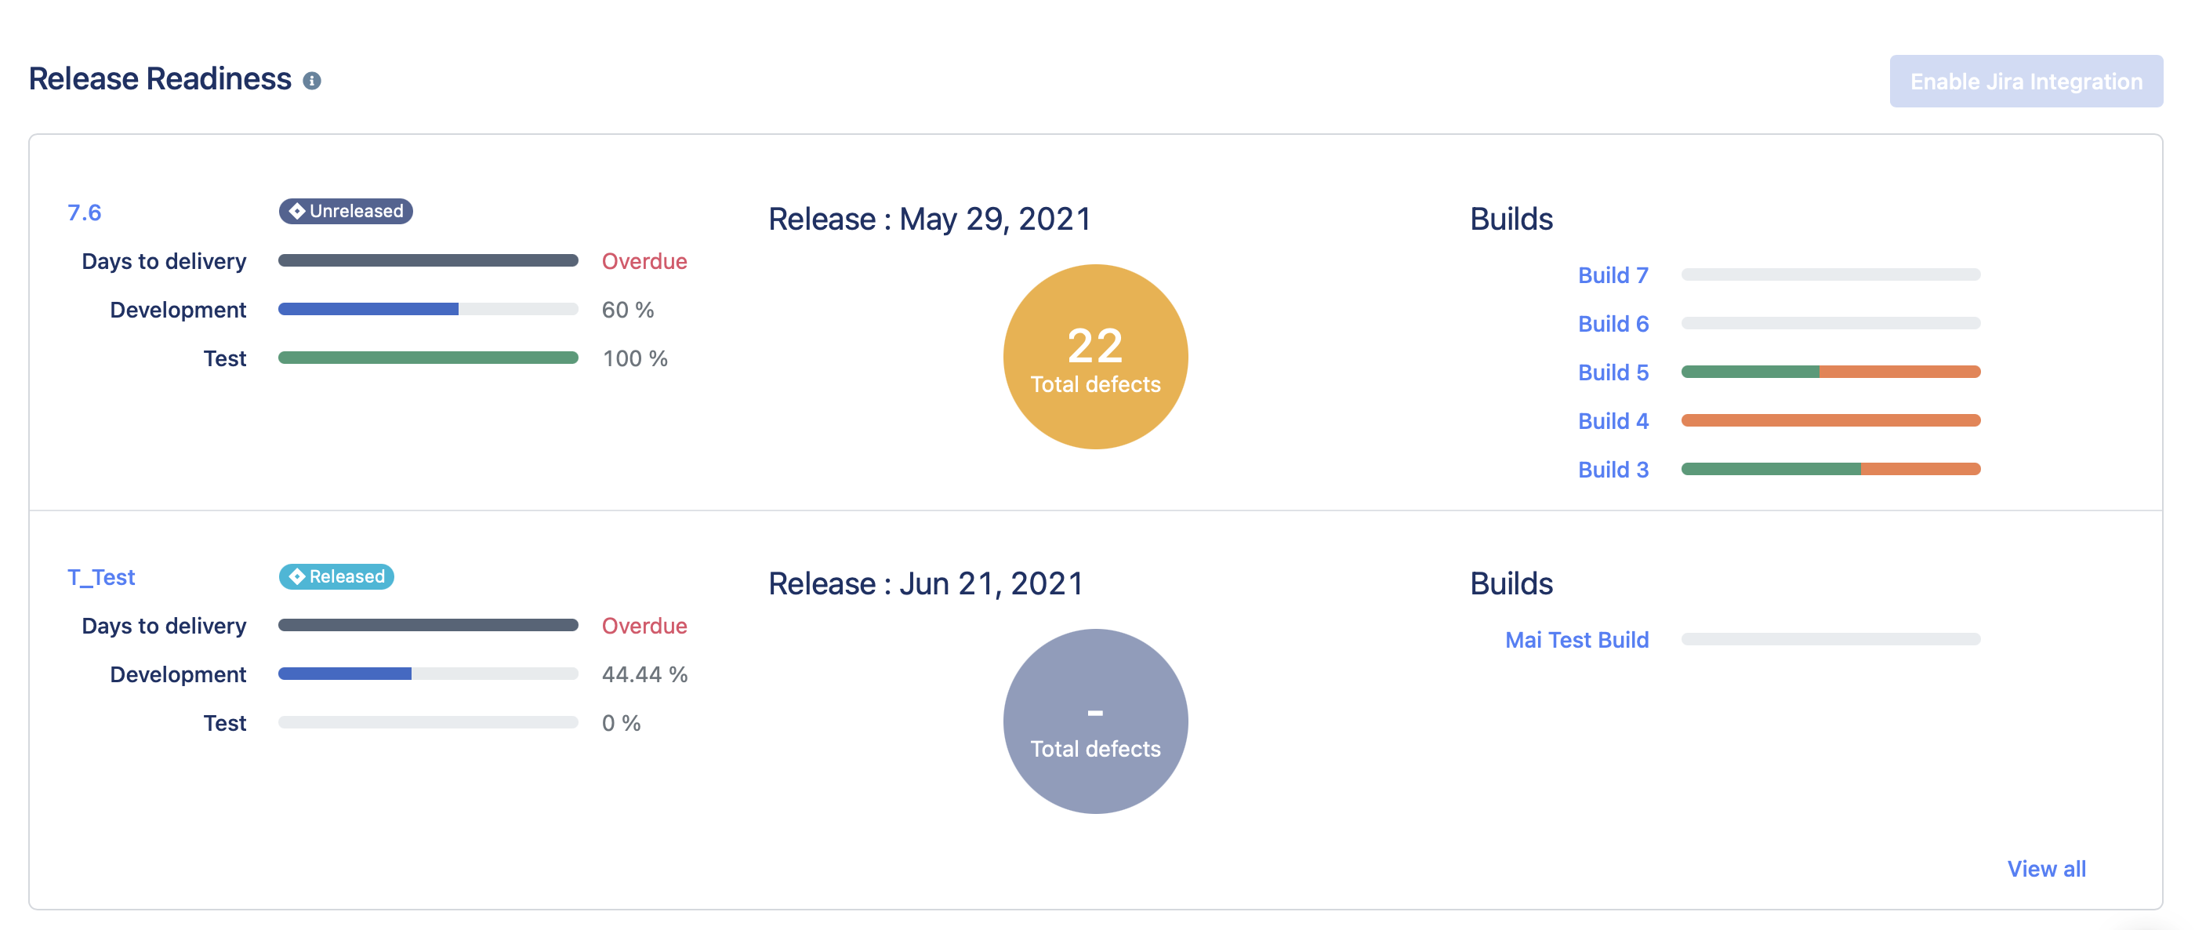2195x930 pixels.
Task: Click the Overdue indicator for T_Test release
Action: coord(644,626)
